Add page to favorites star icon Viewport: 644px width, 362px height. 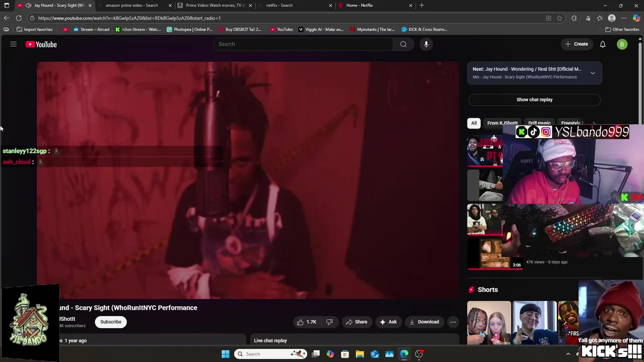(x=559, y=18)
